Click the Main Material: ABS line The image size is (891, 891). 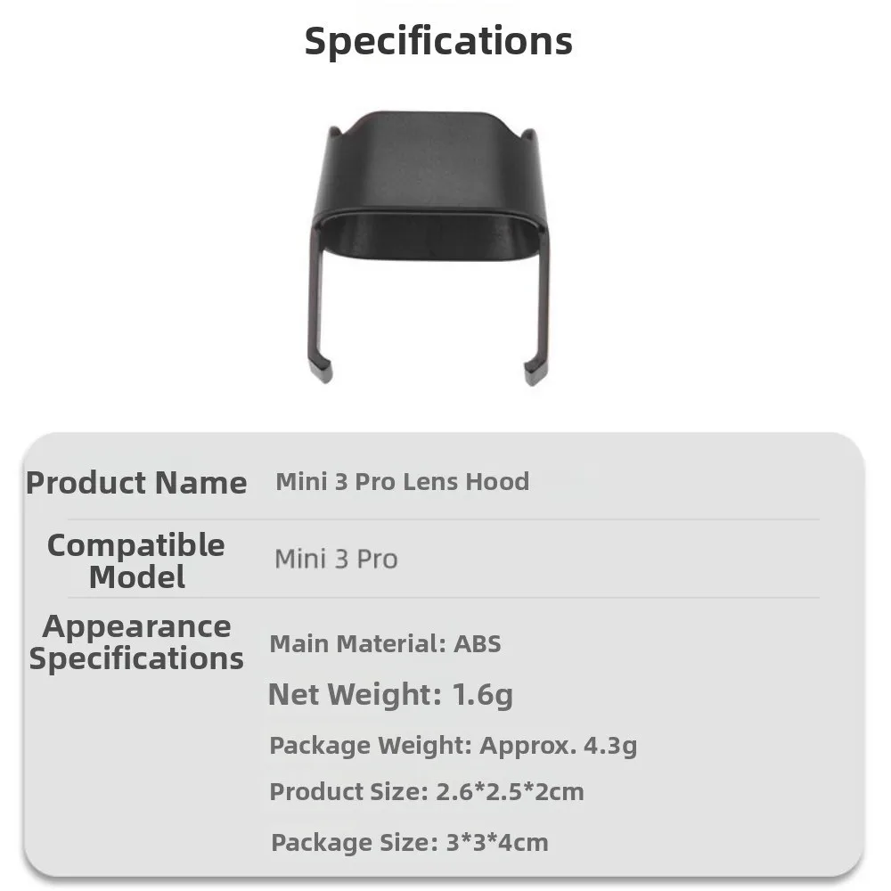tap(385, 643)
